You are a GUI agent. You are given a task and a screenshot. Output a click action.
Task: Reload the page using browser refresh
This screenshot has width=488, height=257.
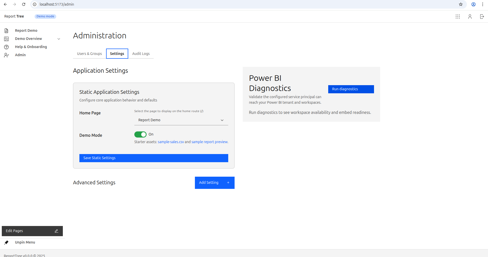tap(24, 4)
